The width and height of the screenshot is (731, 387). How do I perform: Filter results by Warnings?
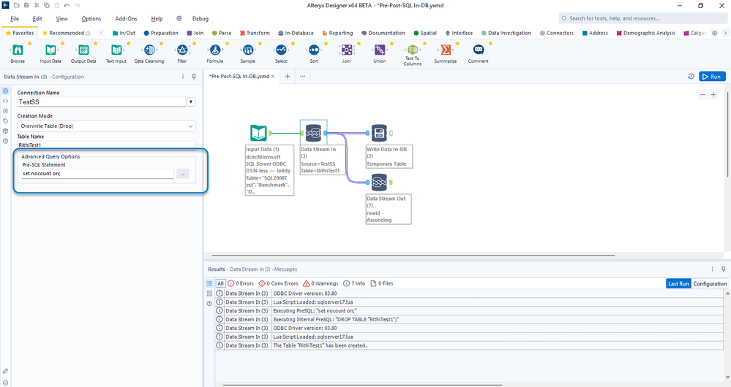[320, 283]
